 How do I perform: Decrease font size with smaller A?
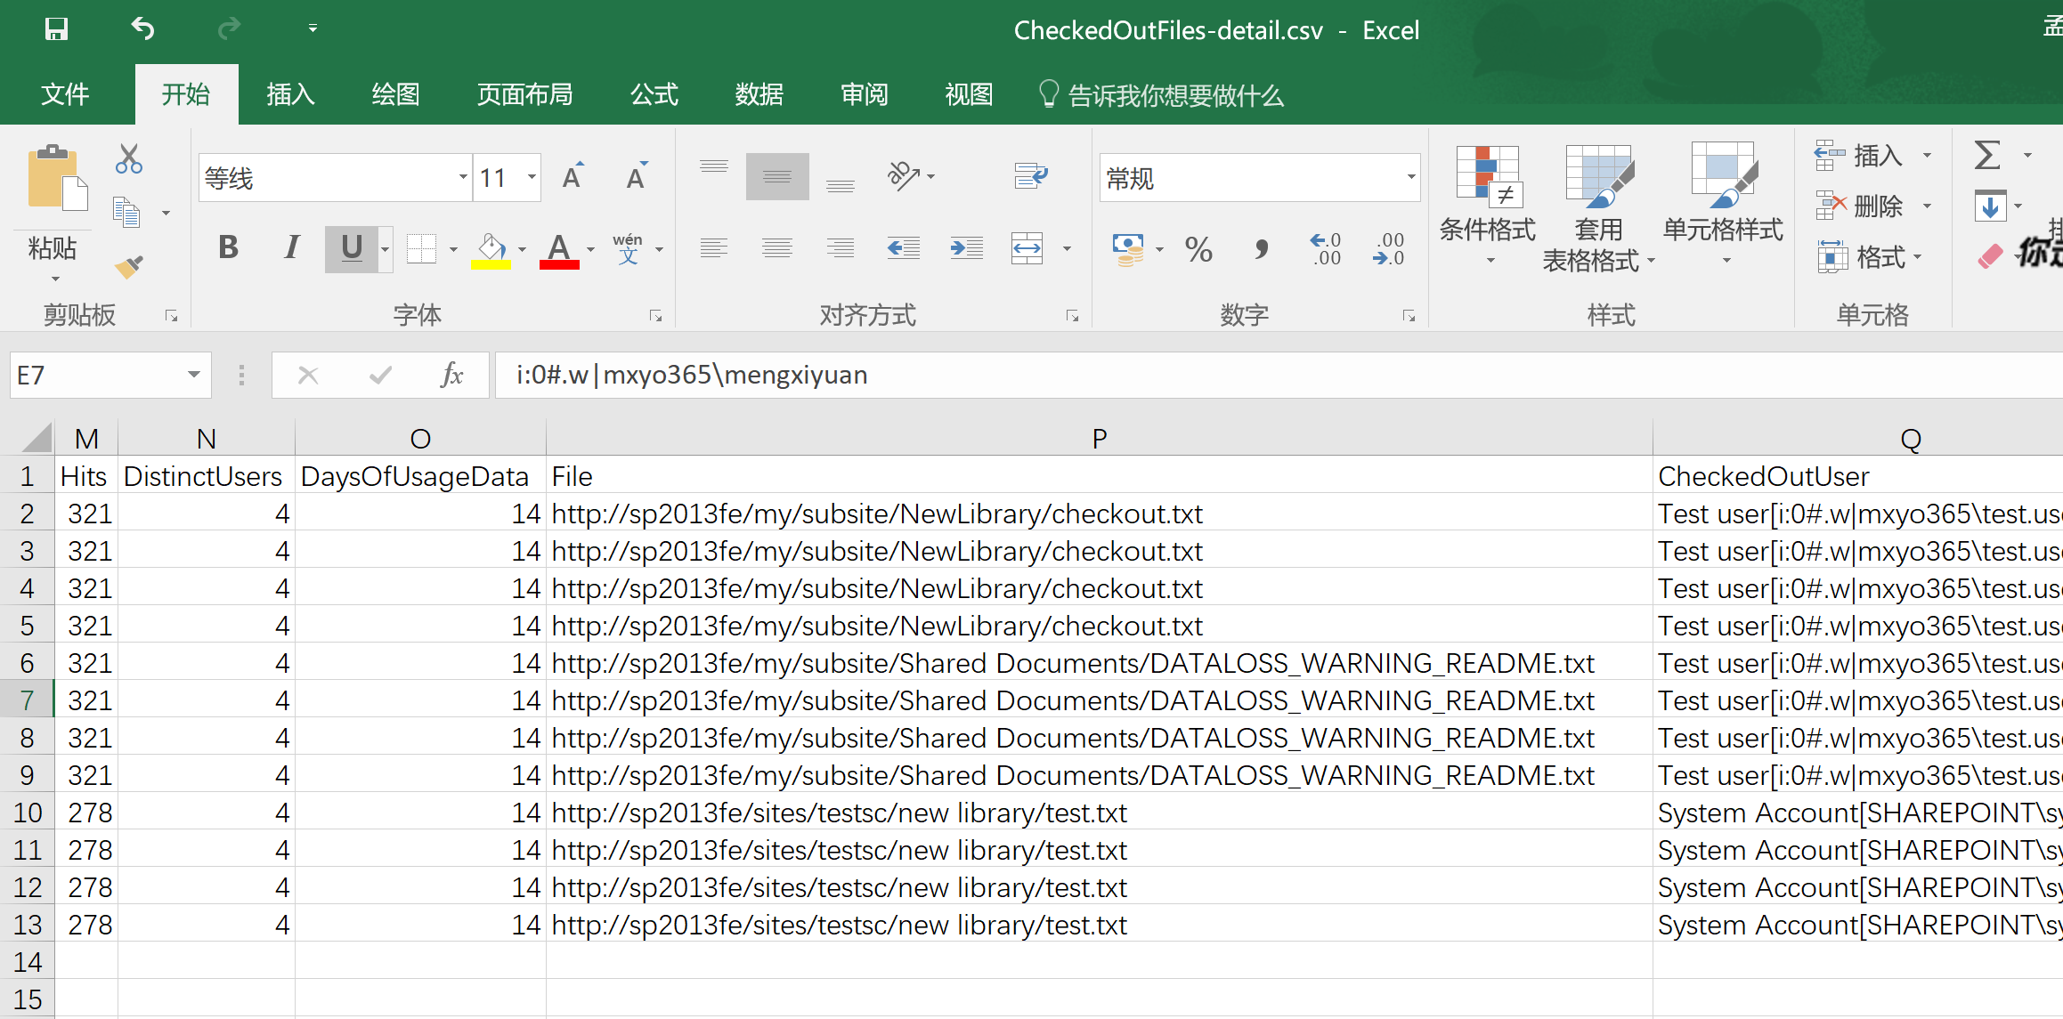tap(636, 177)
